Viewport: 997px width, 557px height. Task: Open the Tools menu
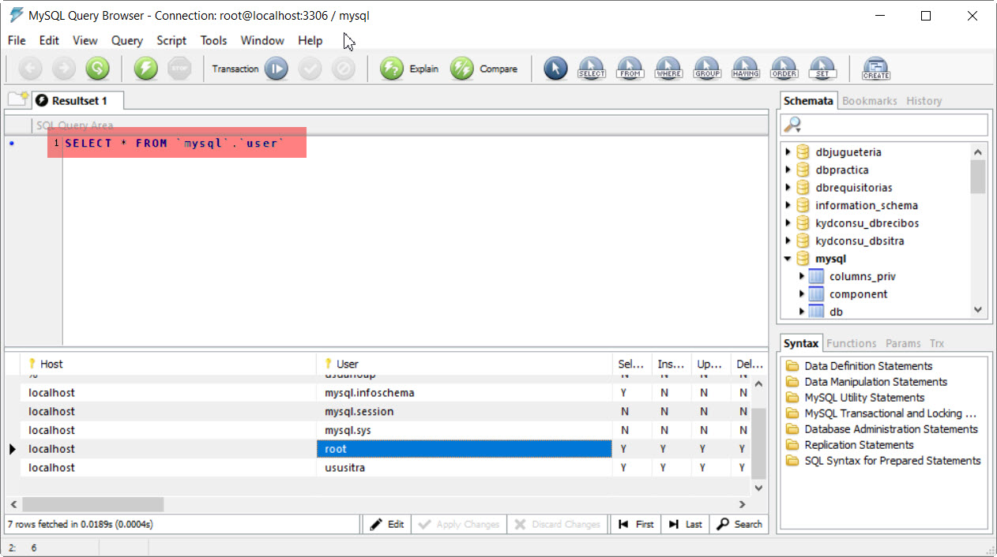[213, 40]
